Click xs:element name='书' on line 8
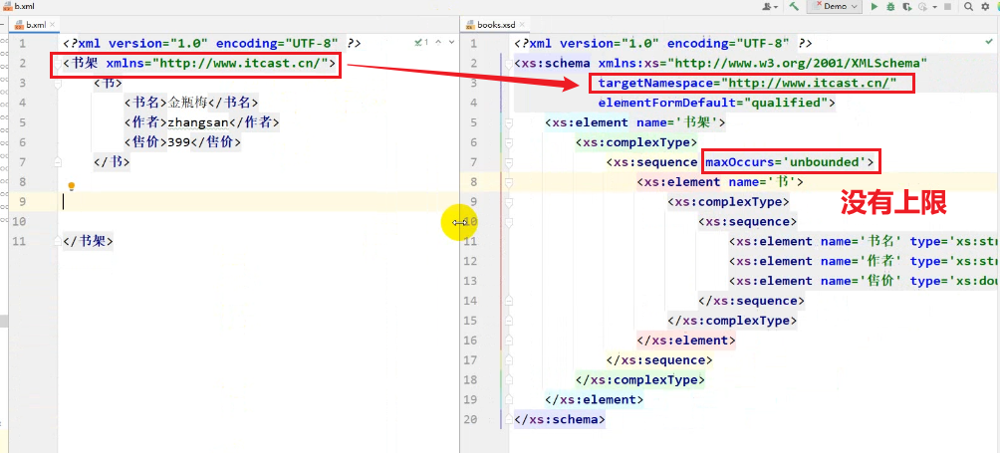The width and height of the screenshot is (1000, 453). 719,182
